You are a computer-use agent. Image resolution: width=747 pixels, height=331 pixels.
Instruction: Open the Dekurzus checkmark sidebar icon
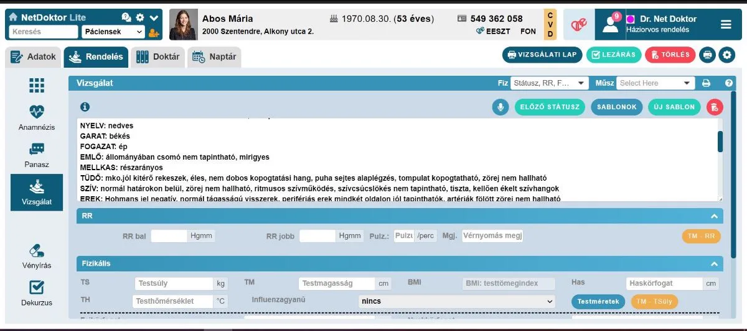pyautogui.click(x=37, y=288)
